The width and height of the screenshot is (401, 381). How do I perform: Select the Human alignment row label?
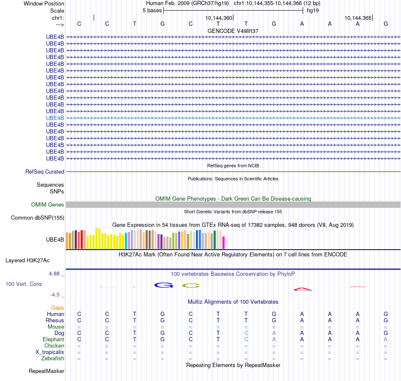[55, 314]
